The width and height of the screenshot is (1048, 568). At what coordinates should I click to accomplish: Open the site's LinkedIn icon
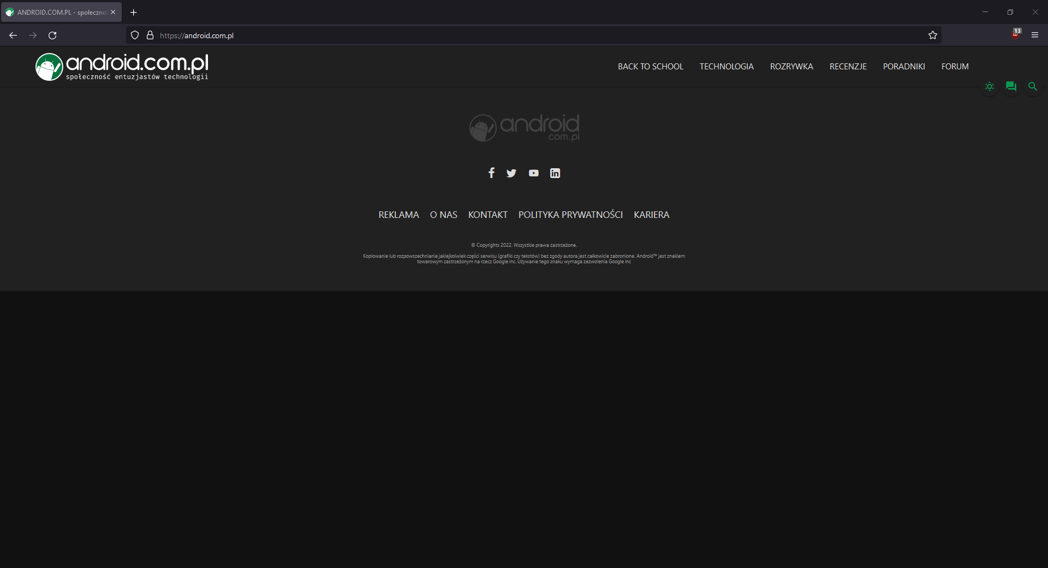555,173
